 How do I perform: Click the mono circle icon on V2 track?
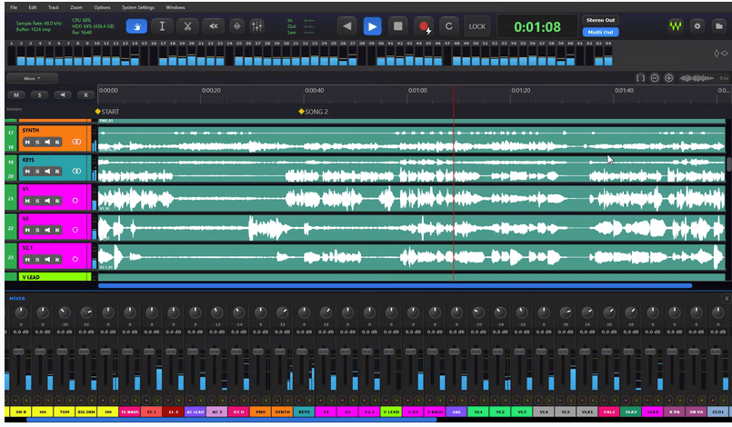pyautogui.click(x=75, y=230)
